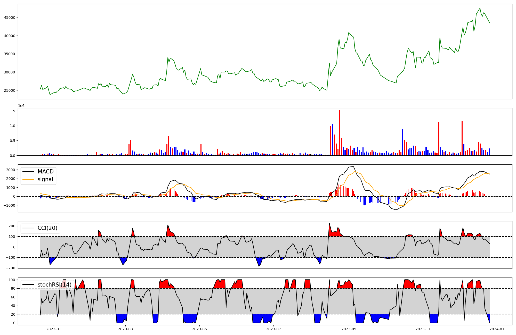The height and width of the screenshot is (335, 516).
Task: Click the MACD legend entry
Action: [x=45, y=172]
